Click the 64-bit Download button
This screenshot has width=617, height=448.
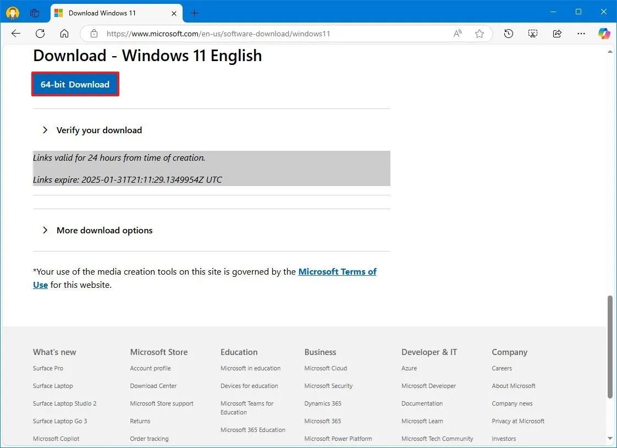(75, 84)
